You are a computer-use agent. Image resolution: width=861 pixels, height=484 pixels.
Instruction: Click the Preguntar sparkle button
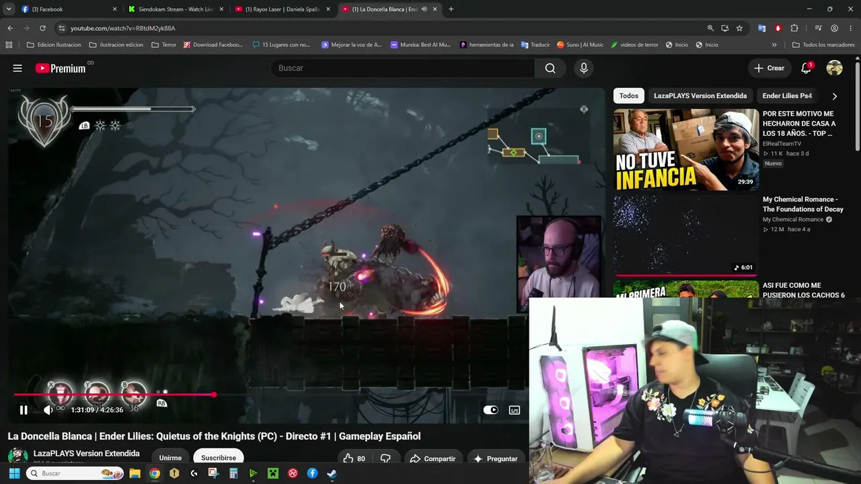click(496, 458)
